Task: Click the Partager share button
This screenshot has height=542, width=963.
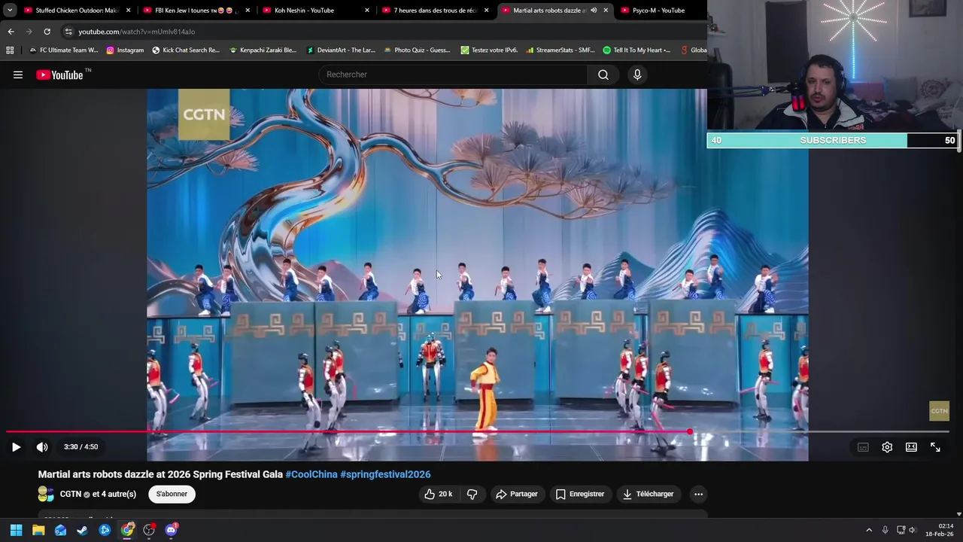Action: [517, 494]
